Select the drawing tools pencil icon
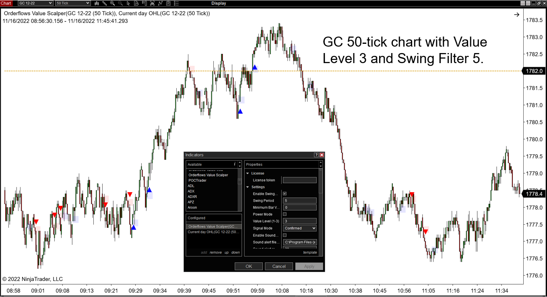The width and height of the screenshot is (547, 297). click(x=105, y=3)
